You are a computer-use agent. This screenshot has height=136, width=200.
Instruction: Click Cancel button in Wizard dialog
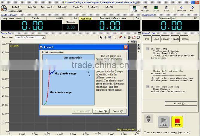[118, 111]
